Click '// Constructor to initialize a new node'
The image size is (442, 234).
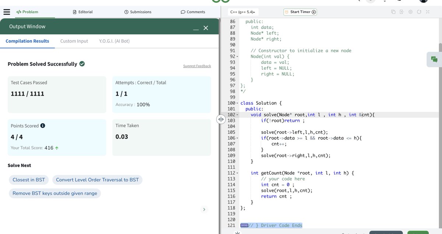click(301, 51)
